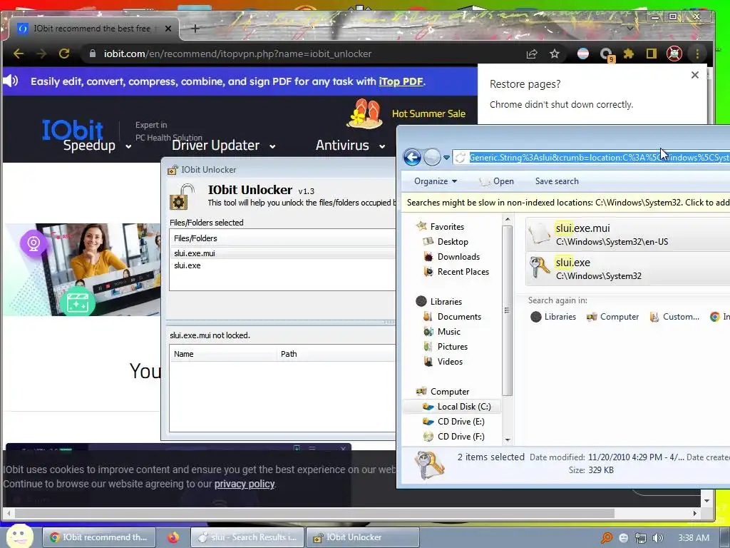Open the privacy policy link
Image resolution: width=730 pixels, height=548 pixels.
click(x=245, y=484)
